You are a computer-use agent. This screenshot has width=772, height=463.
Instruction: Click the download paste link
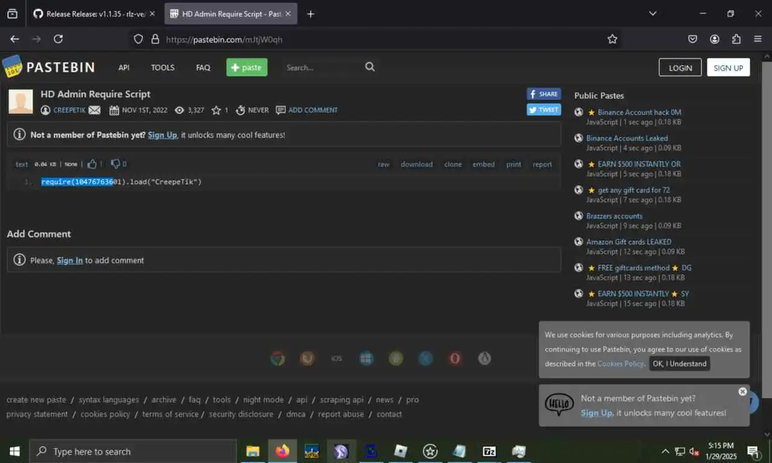tap(416, 164)
